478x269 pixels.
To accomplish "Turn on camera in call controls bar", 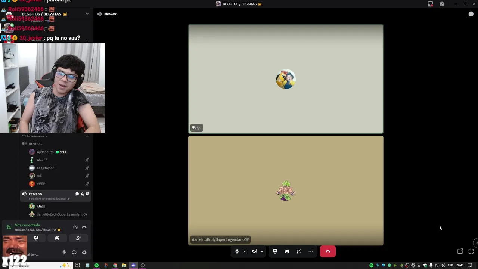I will coord(254,251).
